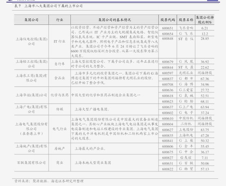The width and height of the screenshot is (226, 186).
Task: Click the '食品业' industry cell
Action: [59, 78]
